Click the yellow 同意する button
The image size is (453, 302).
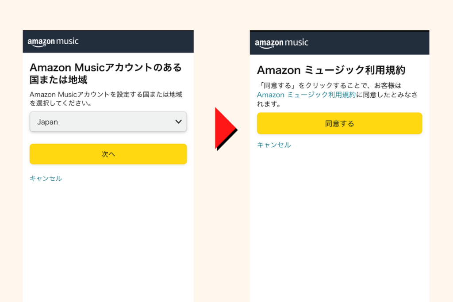(x=339, y=123)
